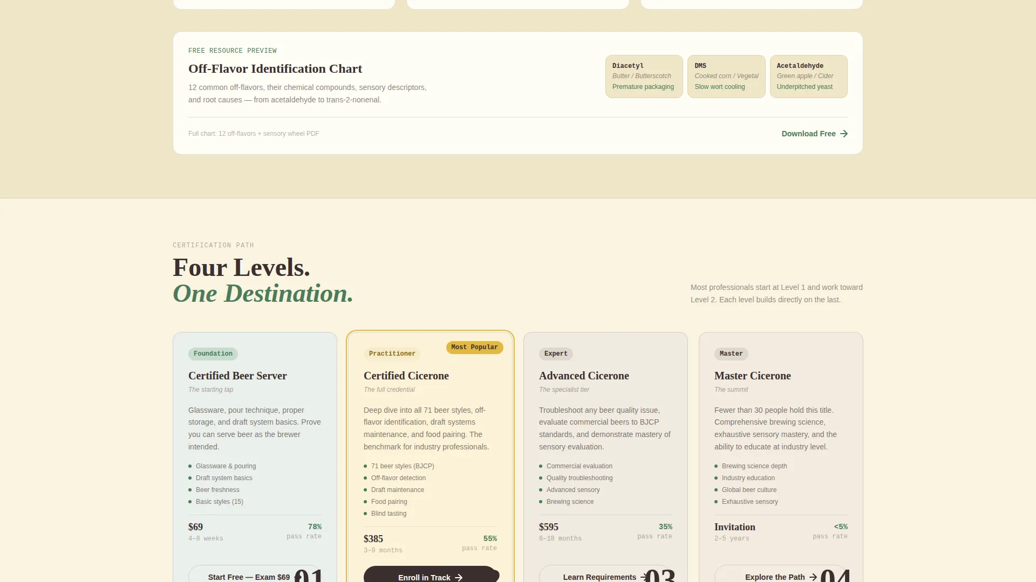Click the Full chart: 12 off-flavors footnote
Viewport: 1036px width, 582px height.
click(x=254, y=134)
